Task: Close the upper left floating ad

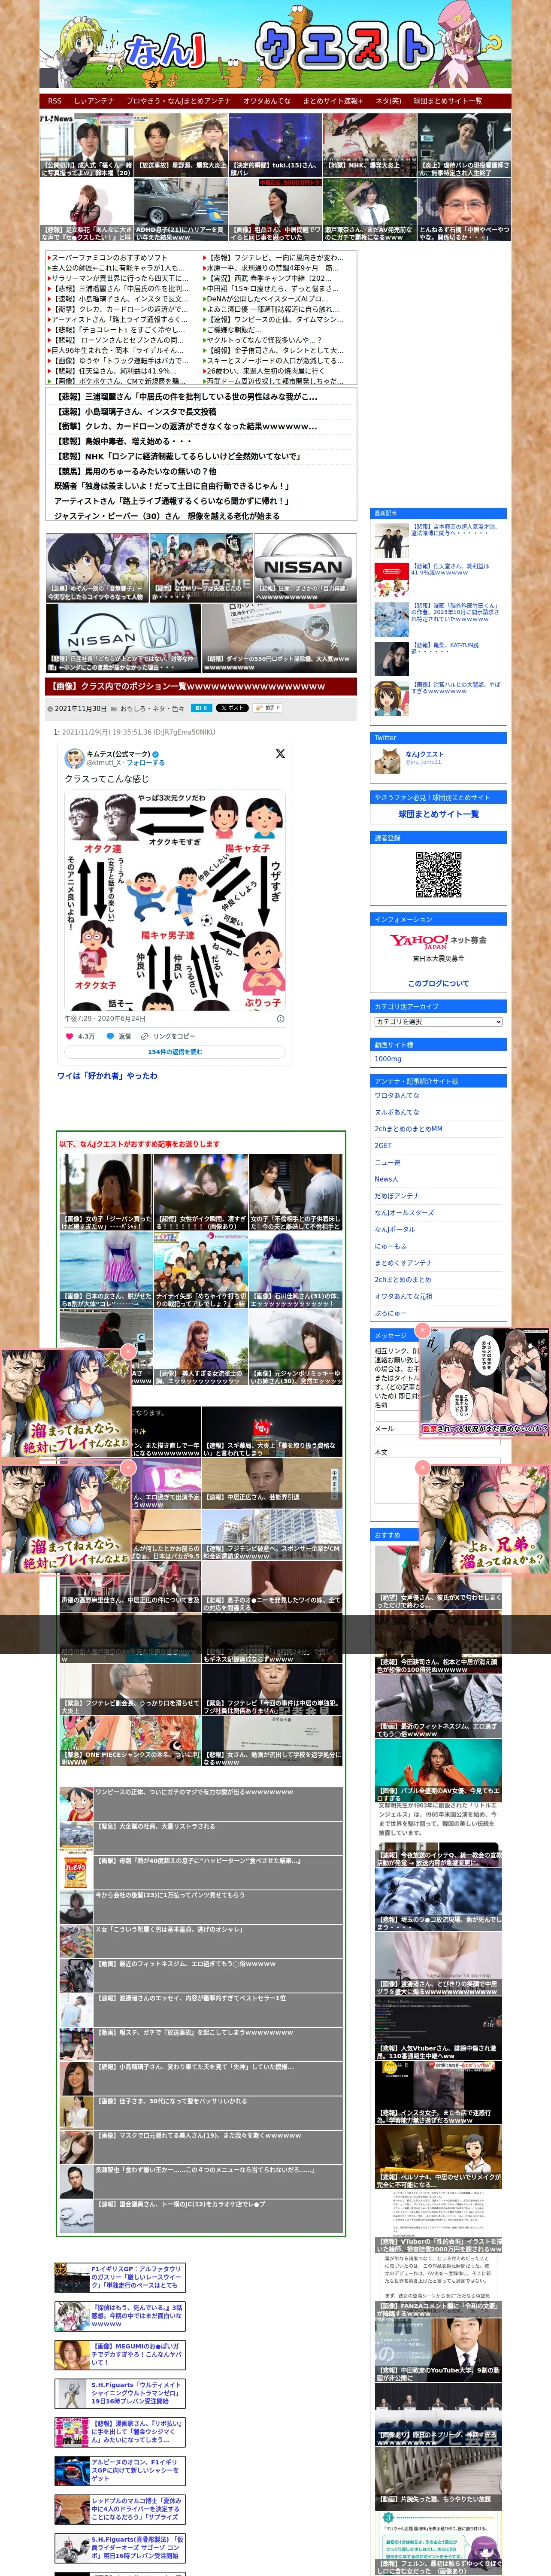Action: [x=127, y=1352]
